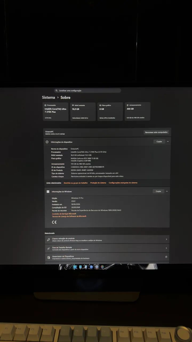
Task: Select the Versão value 25H2
Action: click(73, 201)
